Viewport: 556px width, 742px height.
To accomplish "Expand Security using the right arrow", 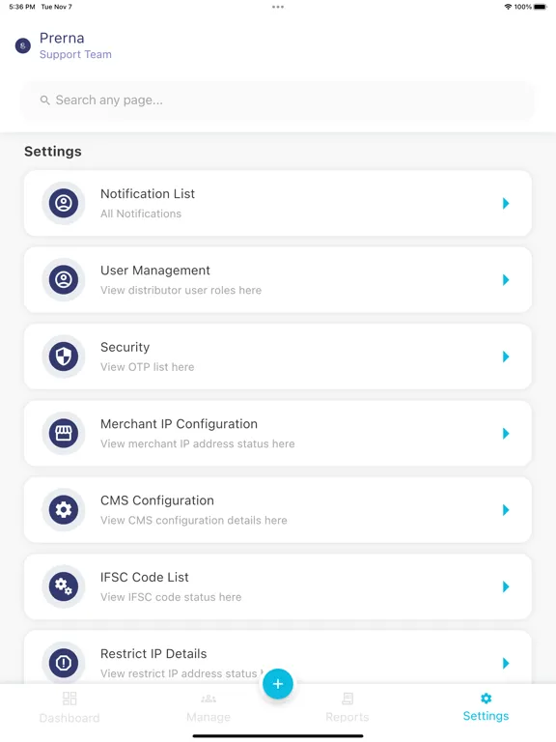I will click(x=506, y=357).
